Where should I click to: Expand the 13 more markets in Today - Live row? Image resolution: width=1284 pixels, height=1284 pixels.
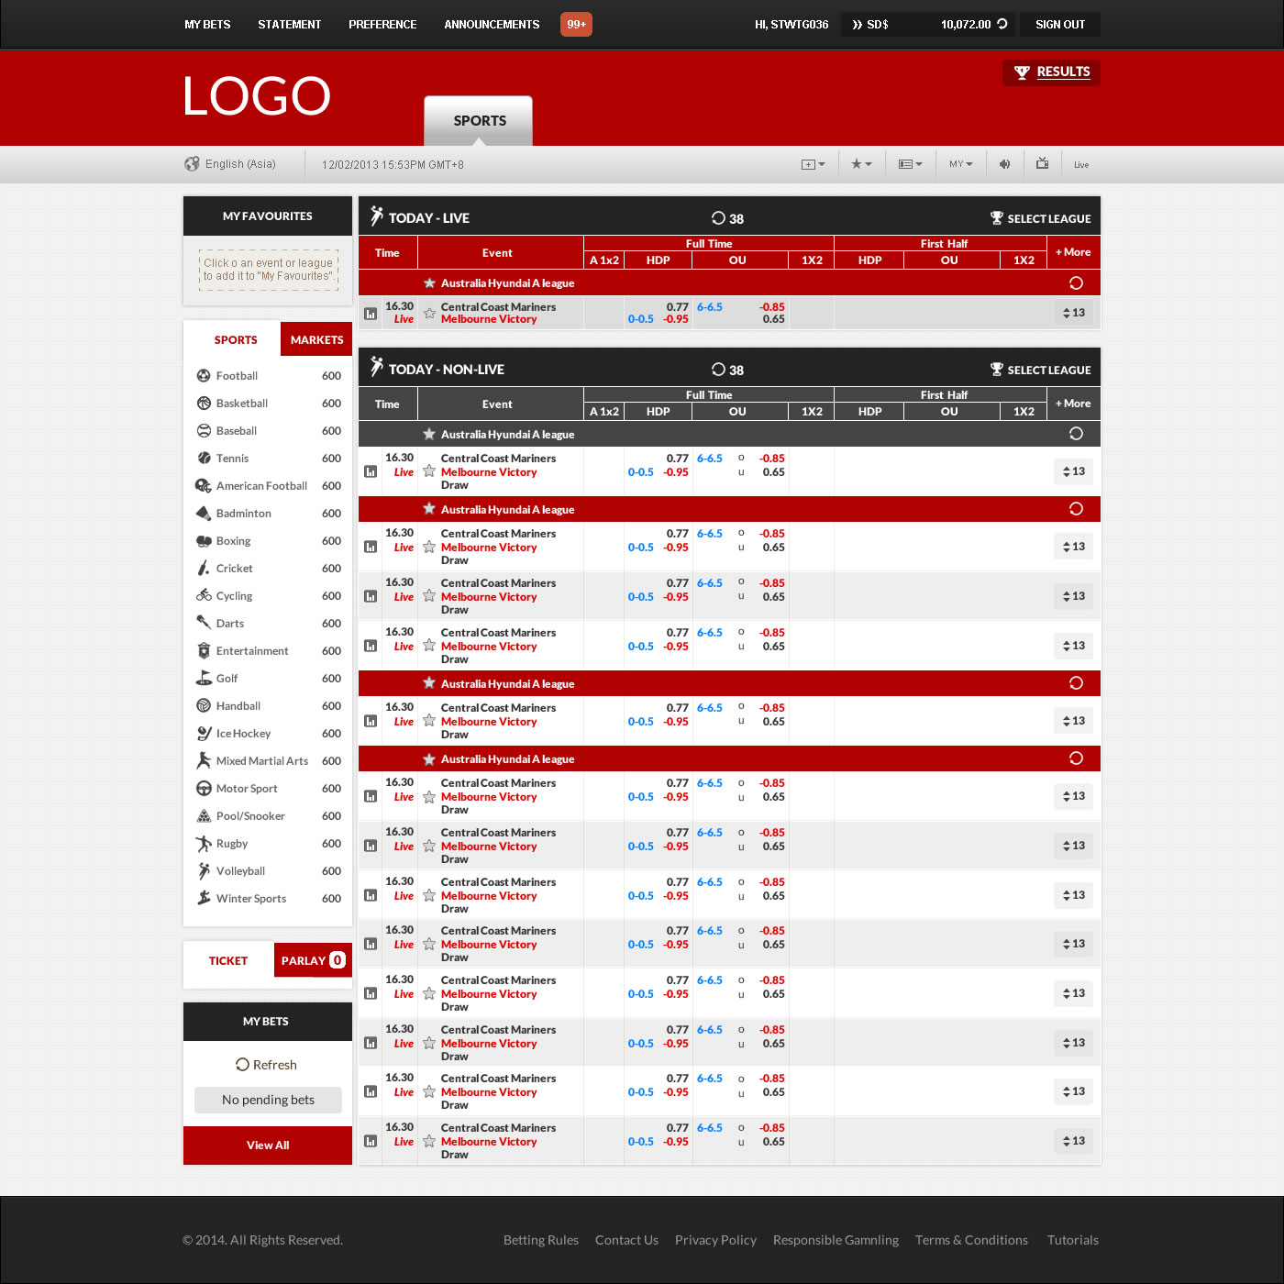click(x=1073, y=313)
